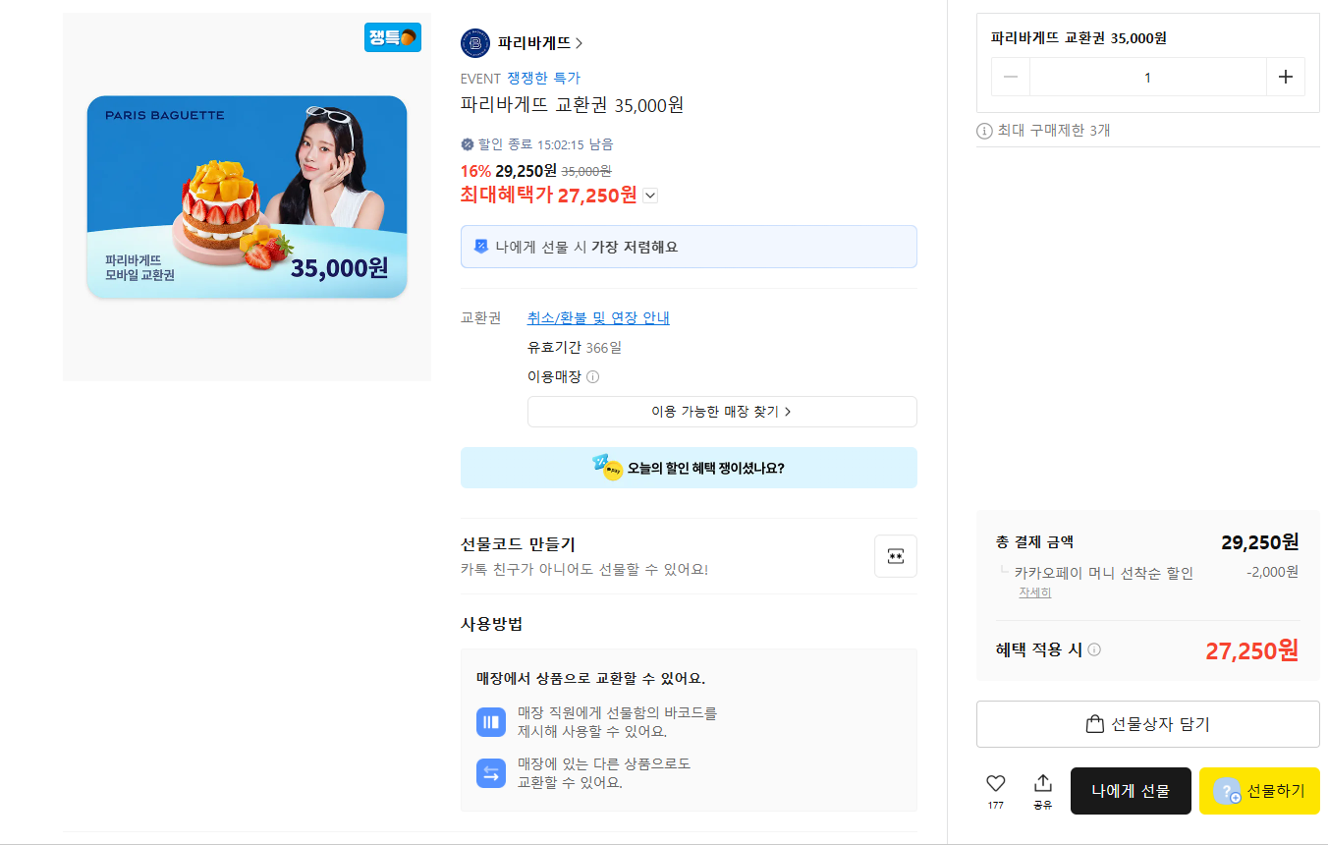Click the quantity input field showing 1
Screen dimensions: 1328x845
pos(1148,77)
